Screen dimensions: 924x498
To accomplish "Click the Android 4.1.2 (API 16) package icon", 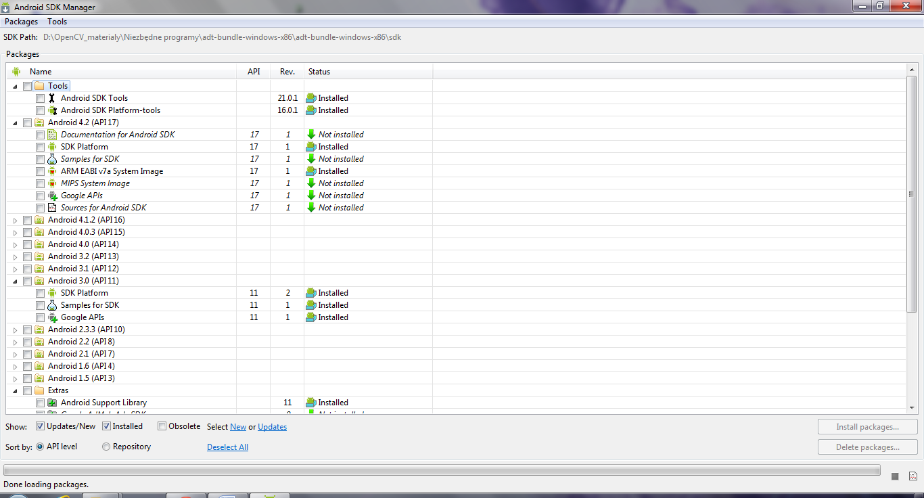I will (39, 220).
